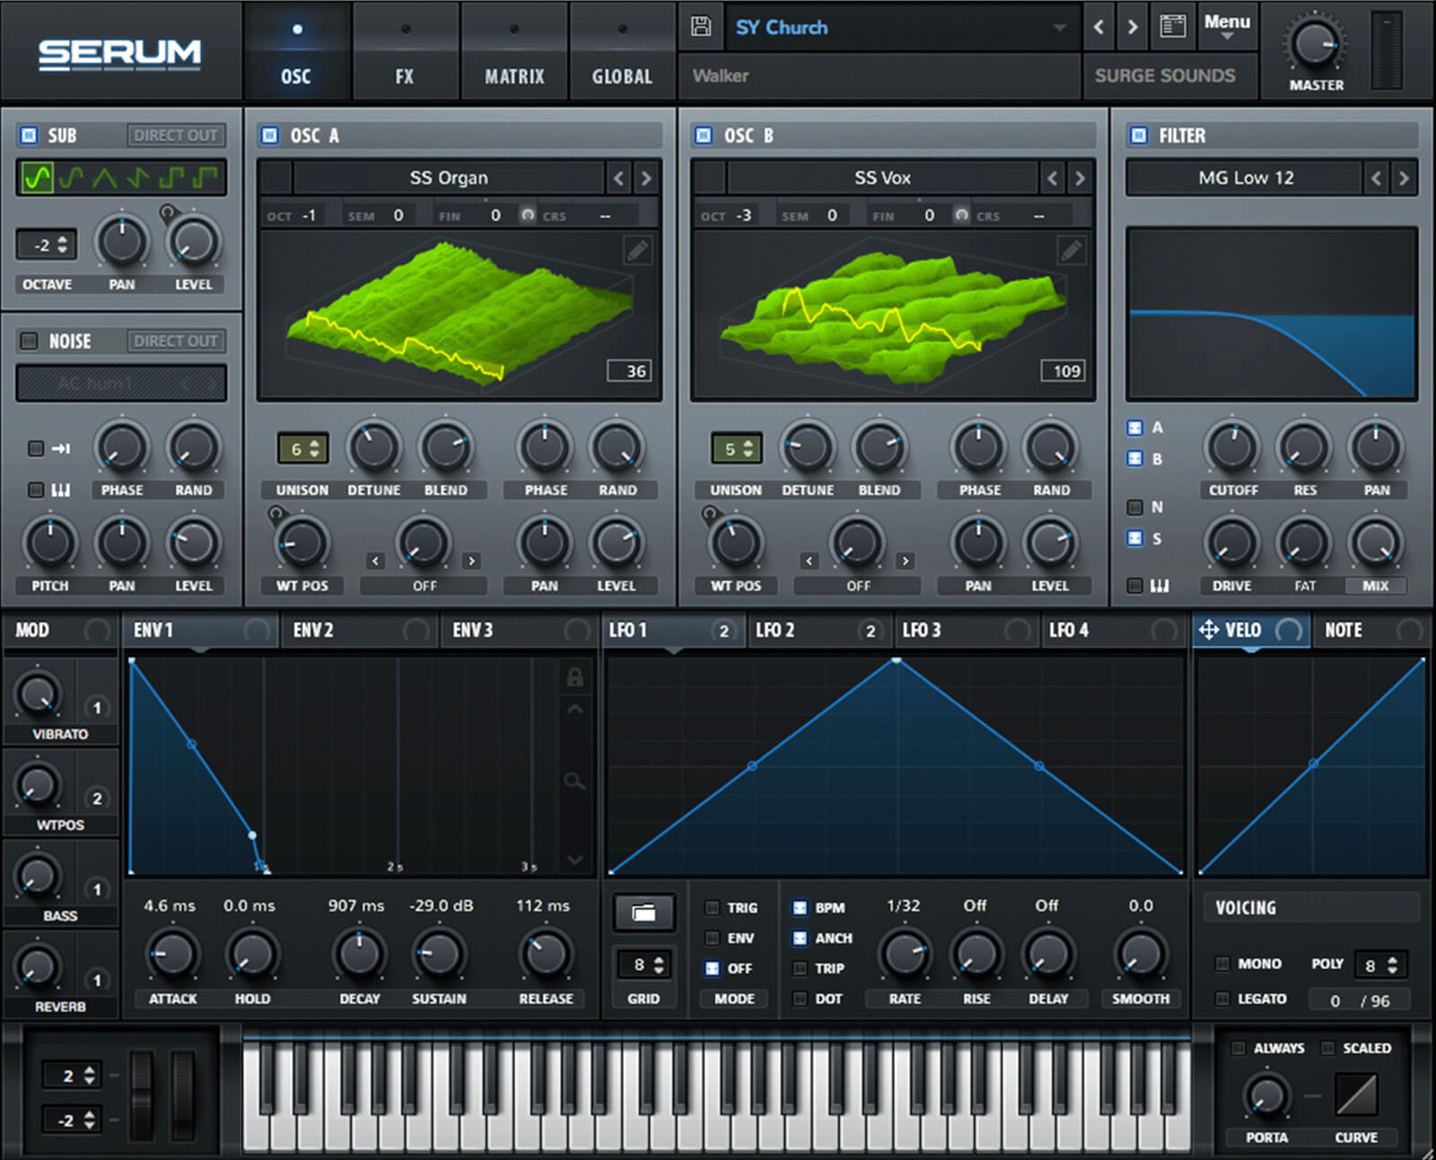Click the OSC A wavetable 3D display

(460, 313)
